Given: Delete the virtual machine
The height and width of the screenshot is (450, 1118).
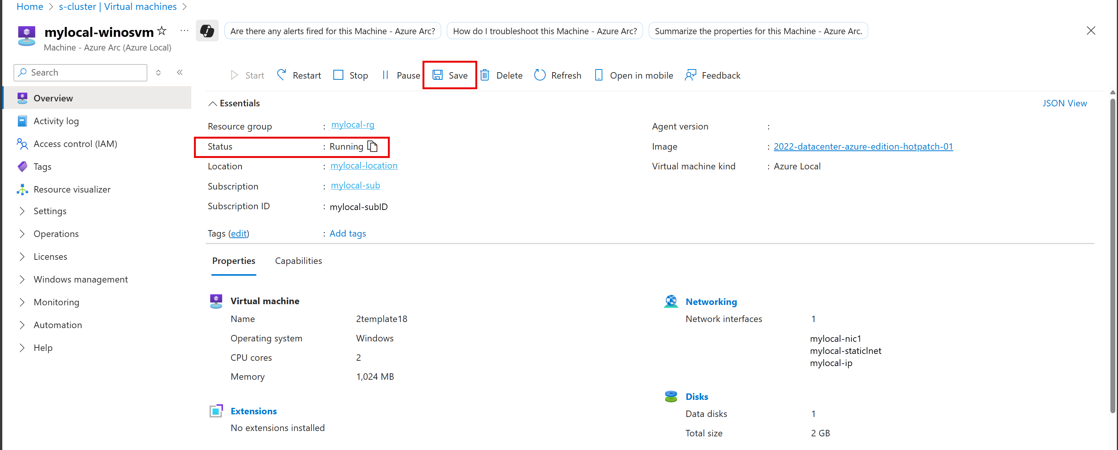Looking at the screenshot, I should pyautogui.click(x=501, y=76).
